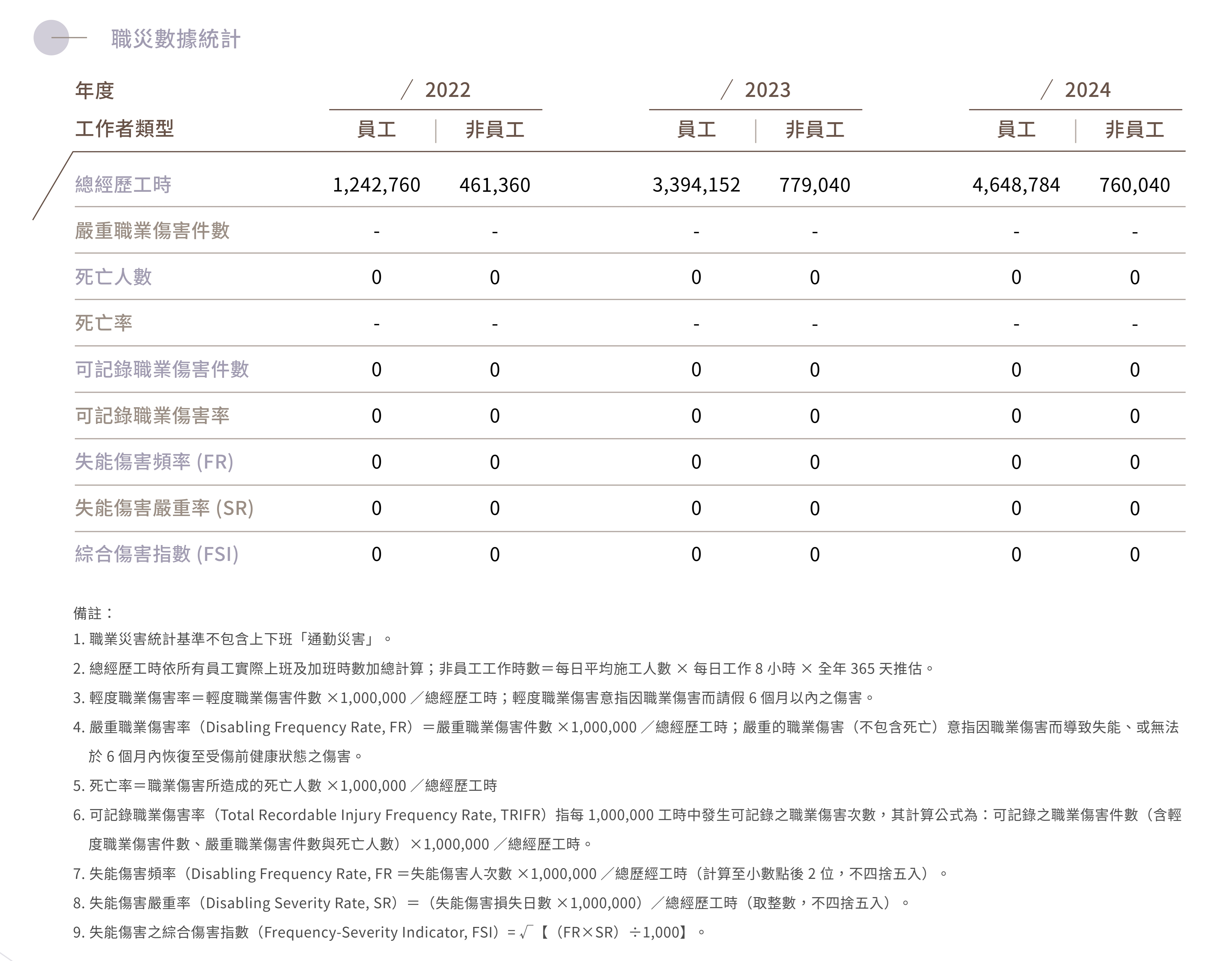Click the 嚴重職業傷害件數 row label

152,231
